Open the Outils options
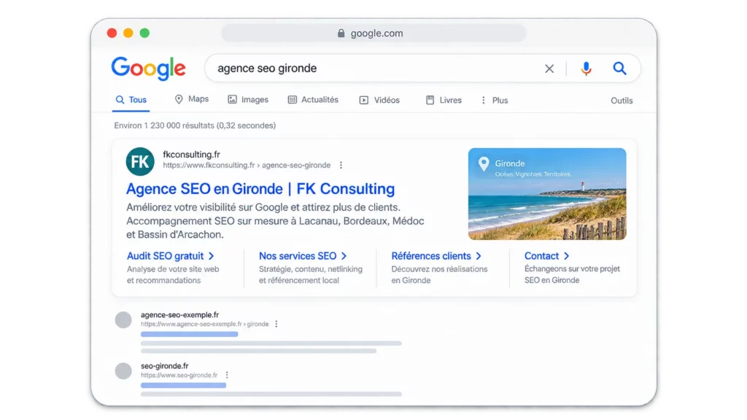The height and width of the screenshot is (420, 747). [x=622, y=101]
